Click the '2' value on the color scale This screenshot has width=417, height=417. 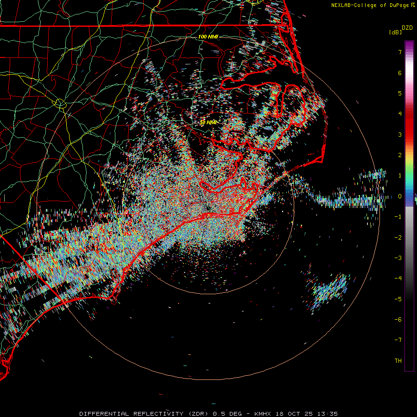tap(400, 155)
